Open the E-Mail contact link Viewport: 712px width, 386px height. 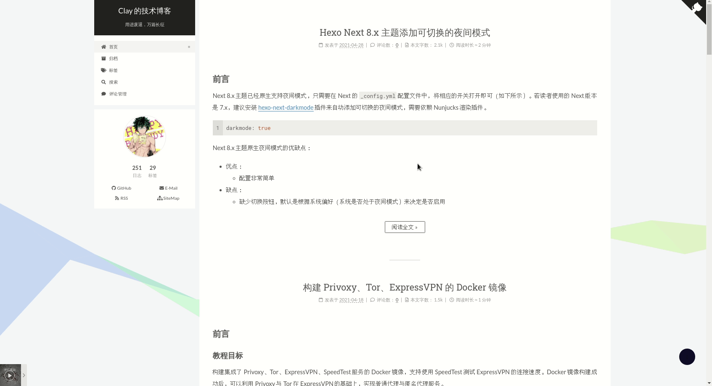pos(168,188)
